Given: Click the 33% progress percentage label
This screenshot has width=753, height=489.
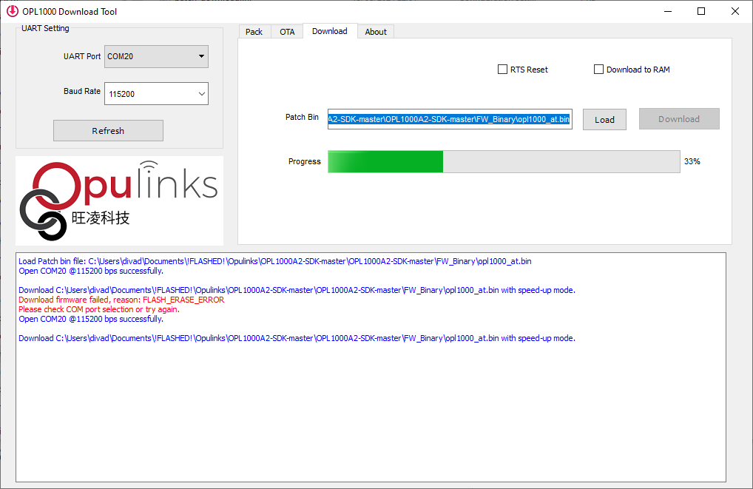Looking at the screenshot, I should tap(692, 161).
